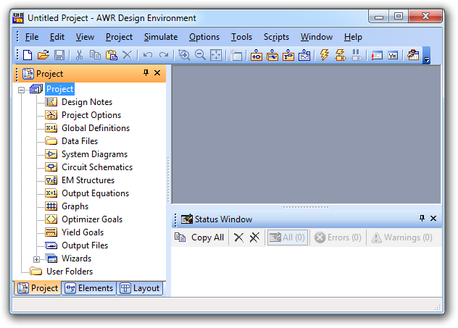The image size is (458, 328).
Task: Click the View All zoom-to-fit icon
Action: pos(216,55)
